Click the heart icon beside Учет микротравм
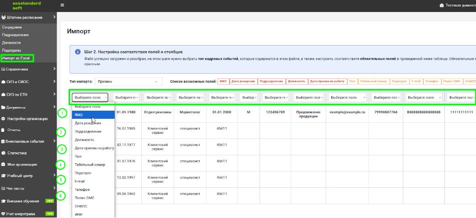 click(x=4, y=214)
